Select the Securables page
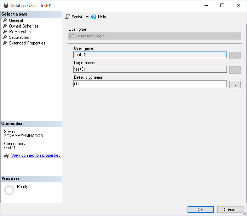Screen dimensions: 247x216 [x=19, y=37]
